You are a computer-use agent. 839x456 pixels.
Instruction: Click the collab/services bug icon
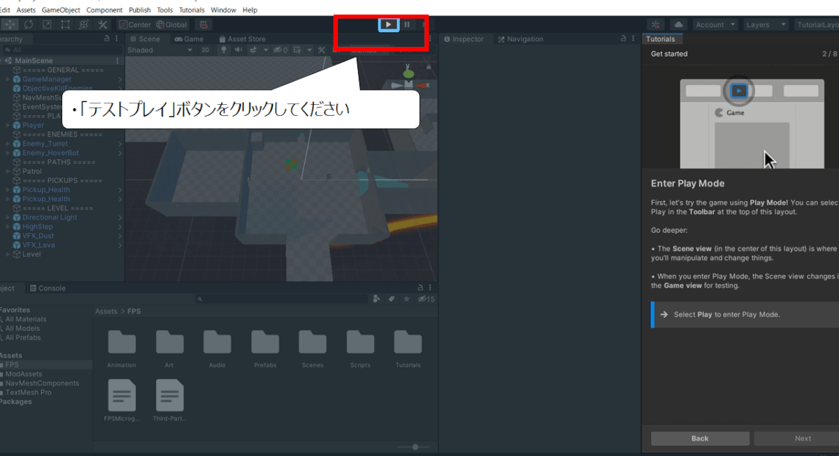[656, 24]
